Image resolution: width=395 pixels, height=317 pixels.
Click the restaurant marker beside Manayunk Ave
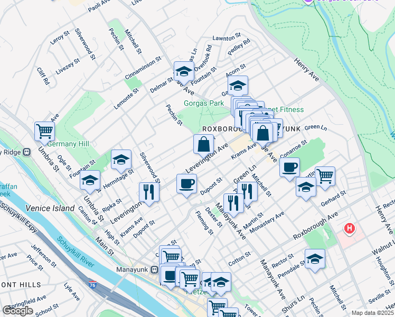233,202
